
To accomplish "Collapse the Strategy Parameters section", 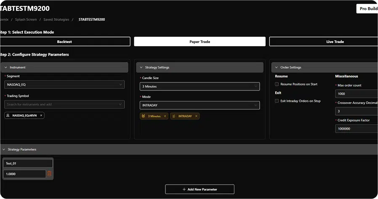I will [x=4, y=149].
